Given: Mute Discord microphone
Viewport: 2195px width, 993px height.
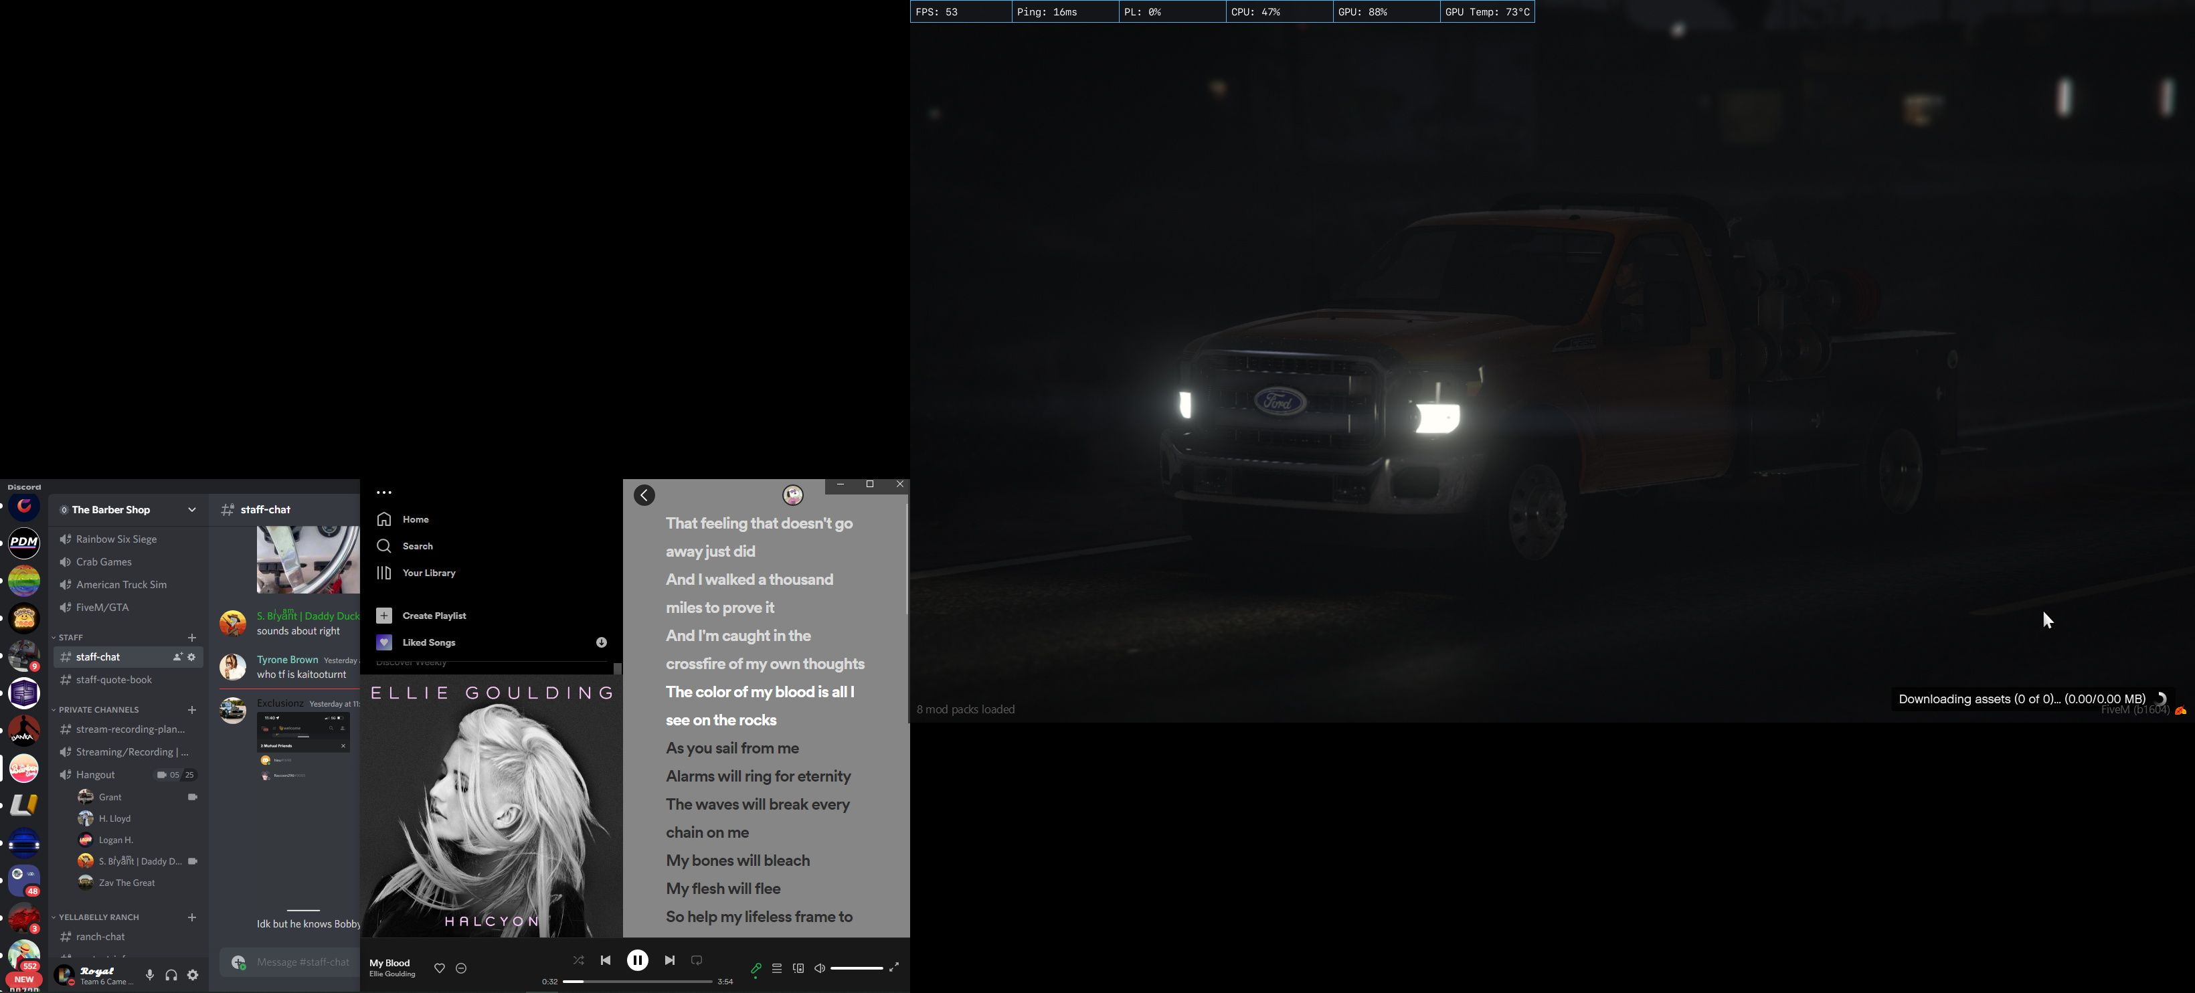Looking at the screenshot, I should tap(150, 975).
